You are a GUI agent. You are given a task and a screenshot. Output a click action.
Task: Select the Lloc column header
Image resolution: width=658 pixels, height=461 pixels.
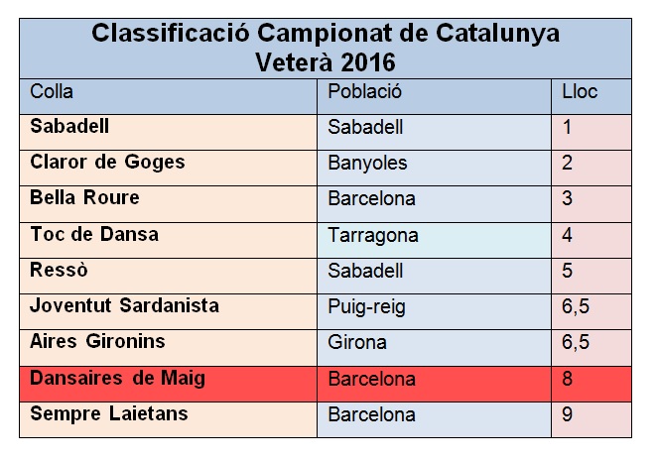(x=592, y=96)
